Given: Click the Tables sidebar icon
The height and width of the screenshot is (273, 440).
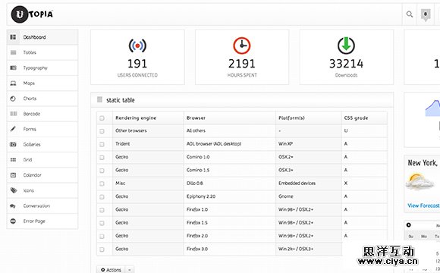Looking at the screenshot, I should 13,52.
